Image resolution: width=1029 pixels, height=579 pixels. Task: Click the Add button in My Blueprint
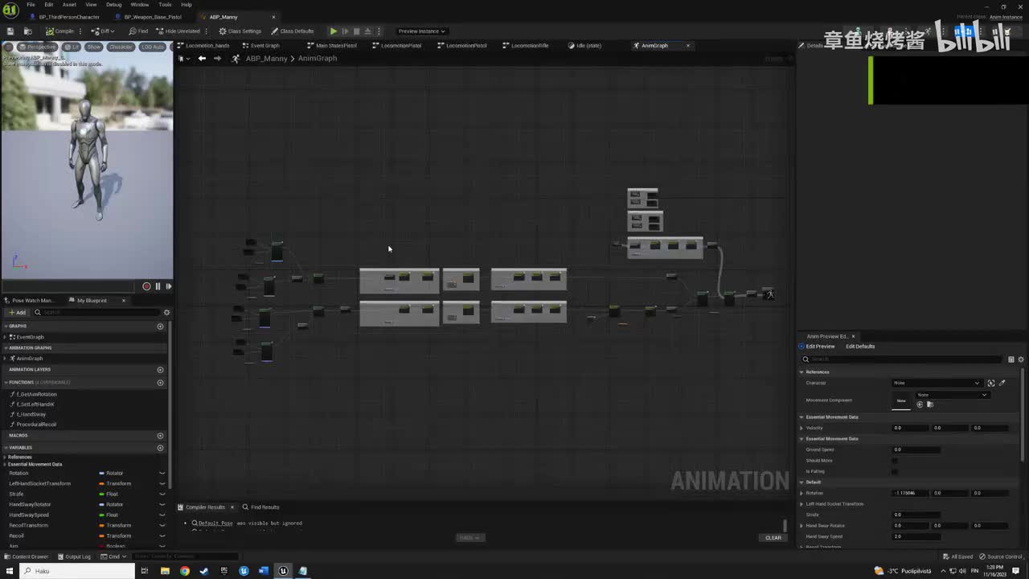pyautogui.click(x=18, y=312)
